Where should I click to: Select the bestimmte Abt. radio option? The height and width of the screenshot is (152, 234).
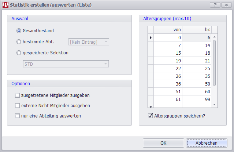pyautogui.click(x=19, y=42)
